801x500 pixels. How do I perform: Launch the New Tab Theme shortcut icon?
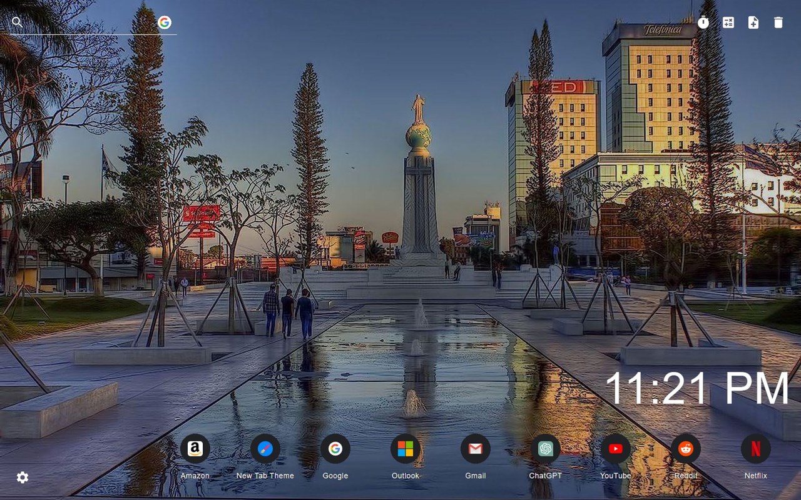coord(265,449)
